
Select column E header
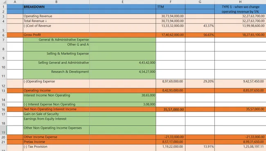tap(122, 2)
